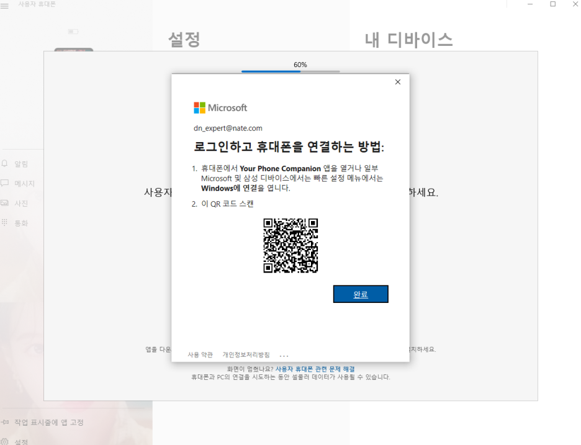Image resolution: width=581 pixels, height=445 pixels.
Task: Click the dn_expert@nate.com account text
Action: click(x=228, y=128)
